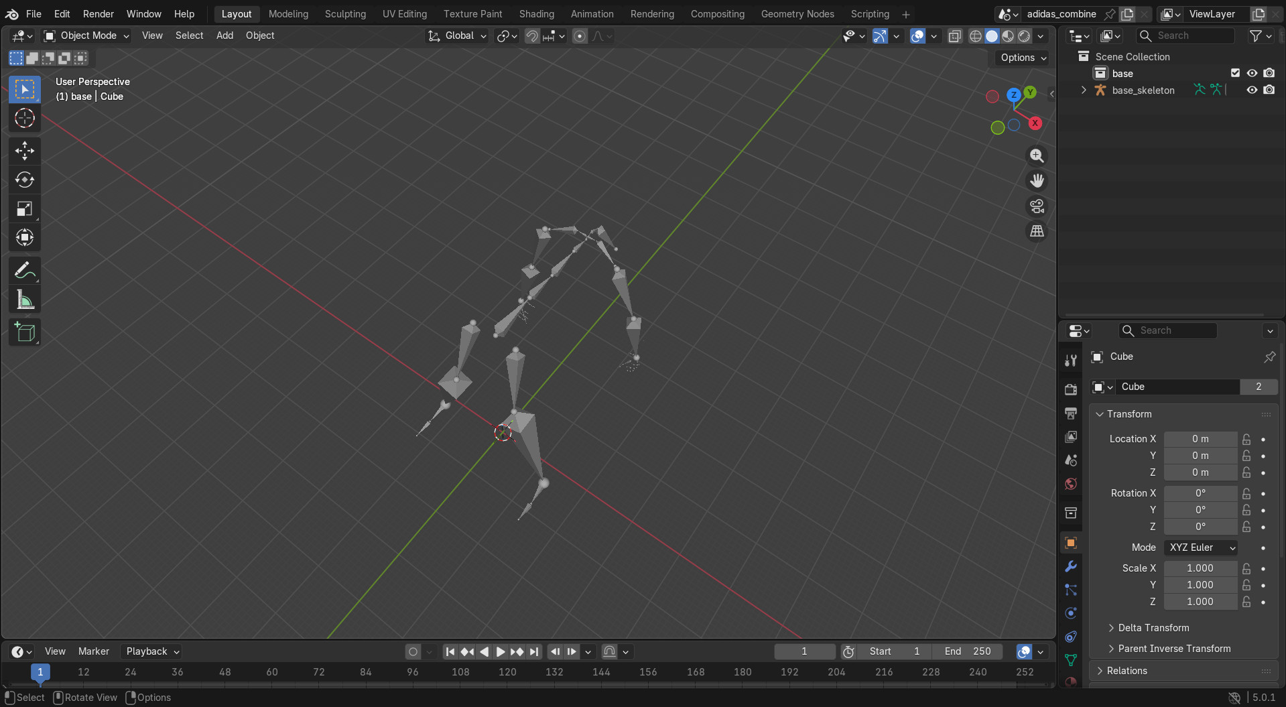Select the Cursor tool in toolbar

tap(25, 118)
